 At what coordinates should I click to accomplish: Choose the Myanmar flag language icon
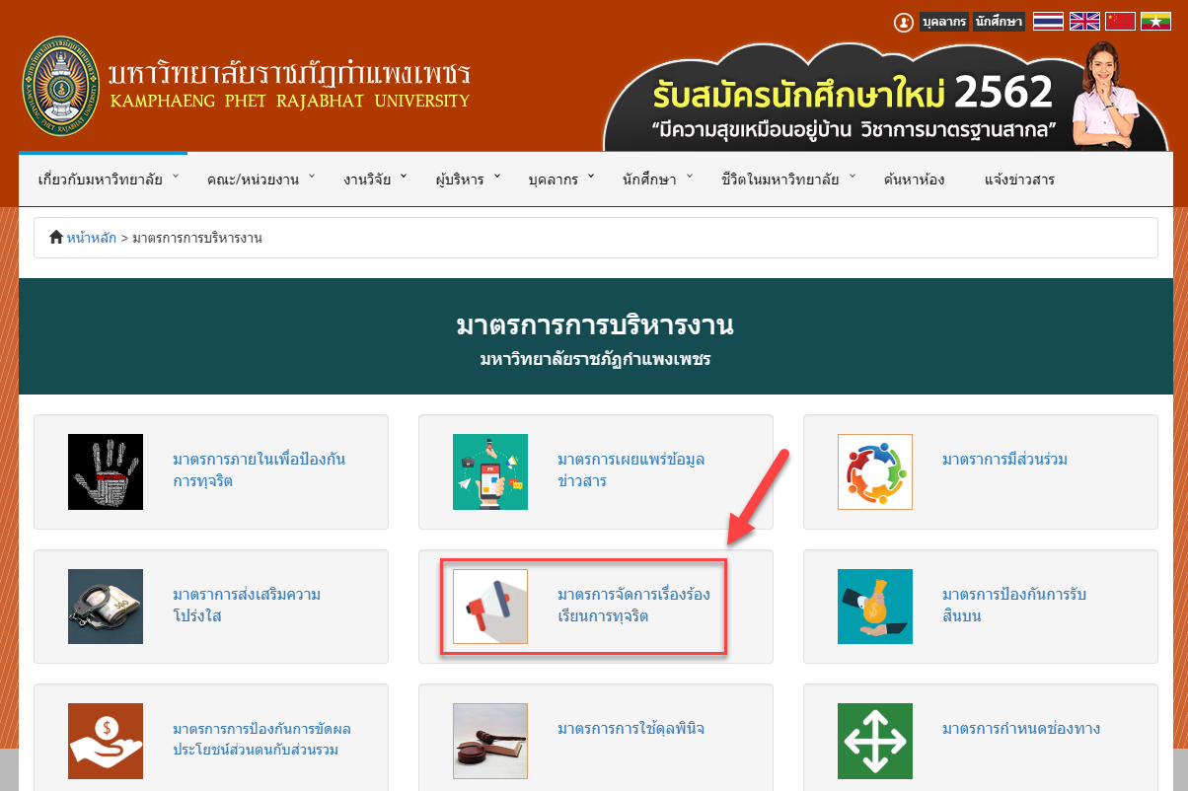point(1155,22)
